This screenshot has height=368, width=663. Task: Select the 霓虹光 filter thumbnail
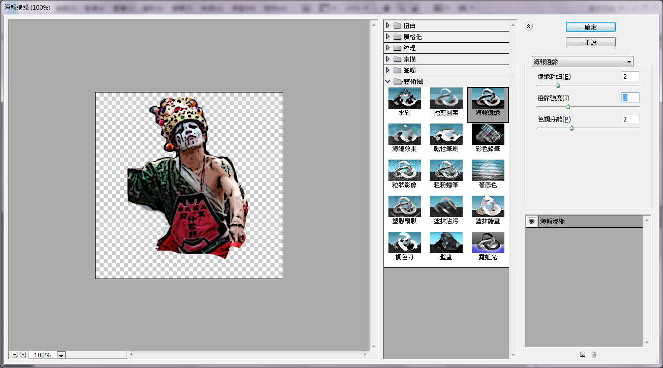click(x=488, y=242)
